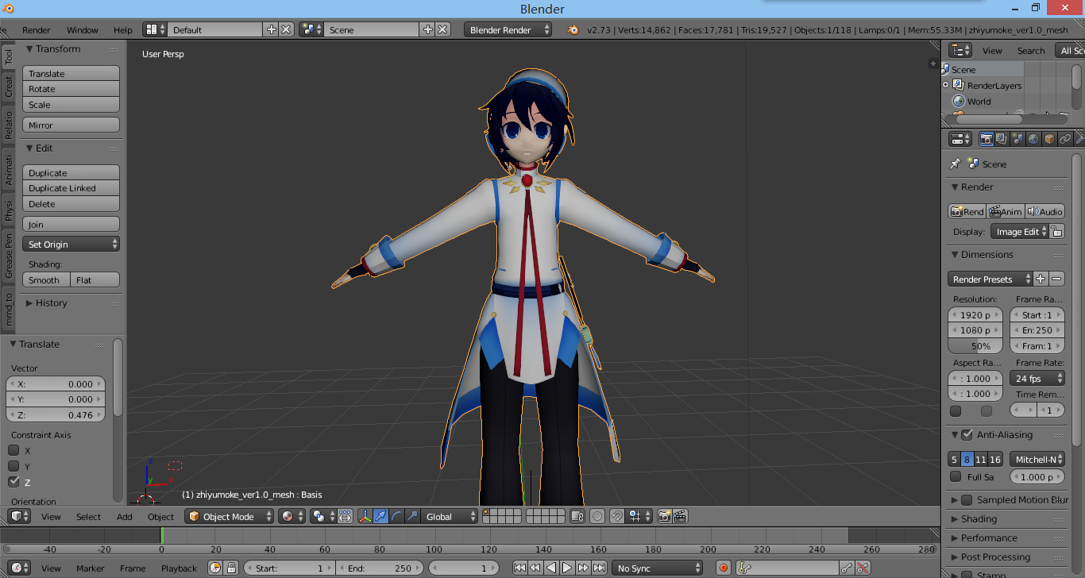Open the World properties tab globe icon
This screenshot has width=1085, height=578.
(x=1033, y=139)
